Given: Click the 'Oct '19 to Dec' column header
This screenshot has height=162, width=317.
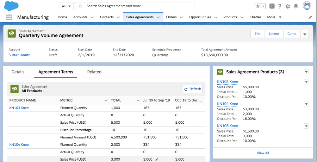Looking at the screenshot, I should click(x=189, y=100).
